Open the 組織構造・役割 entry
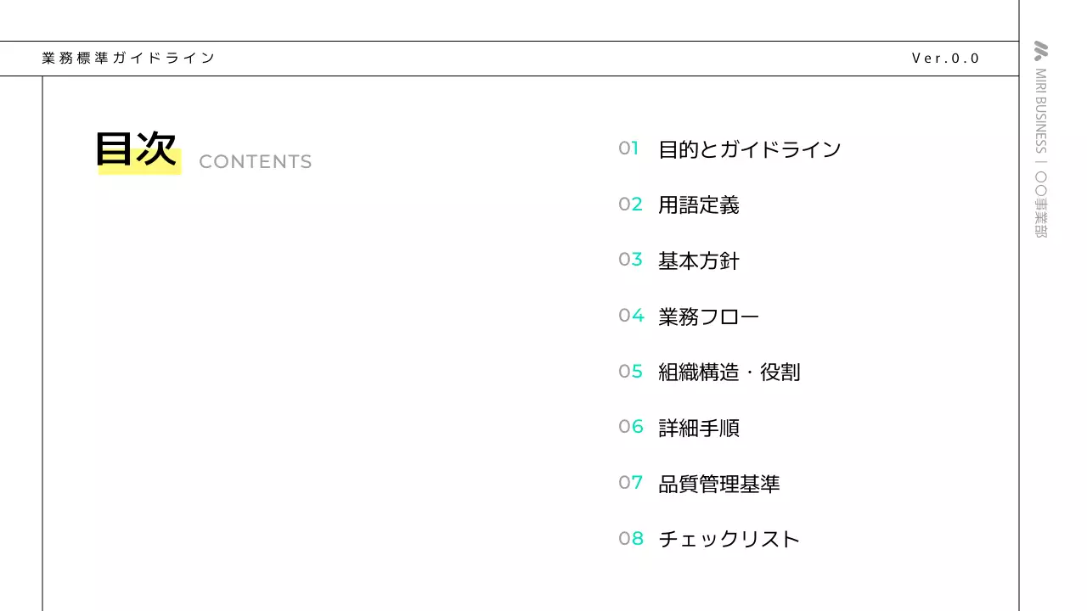 [729, 372]
